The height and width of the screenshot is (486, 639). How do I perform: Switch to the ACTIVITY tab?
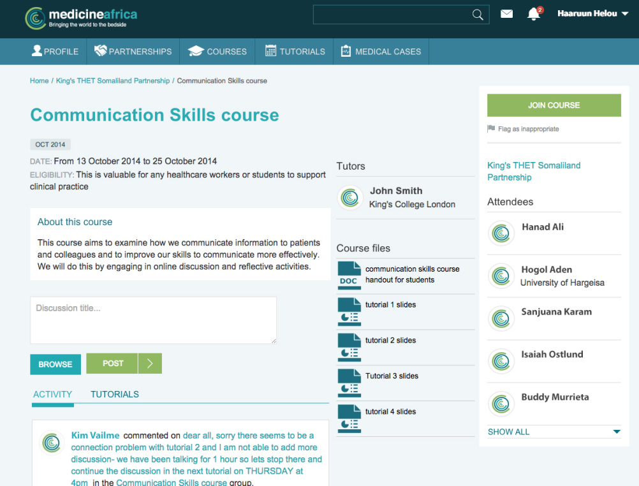click(x=52, y=394)
